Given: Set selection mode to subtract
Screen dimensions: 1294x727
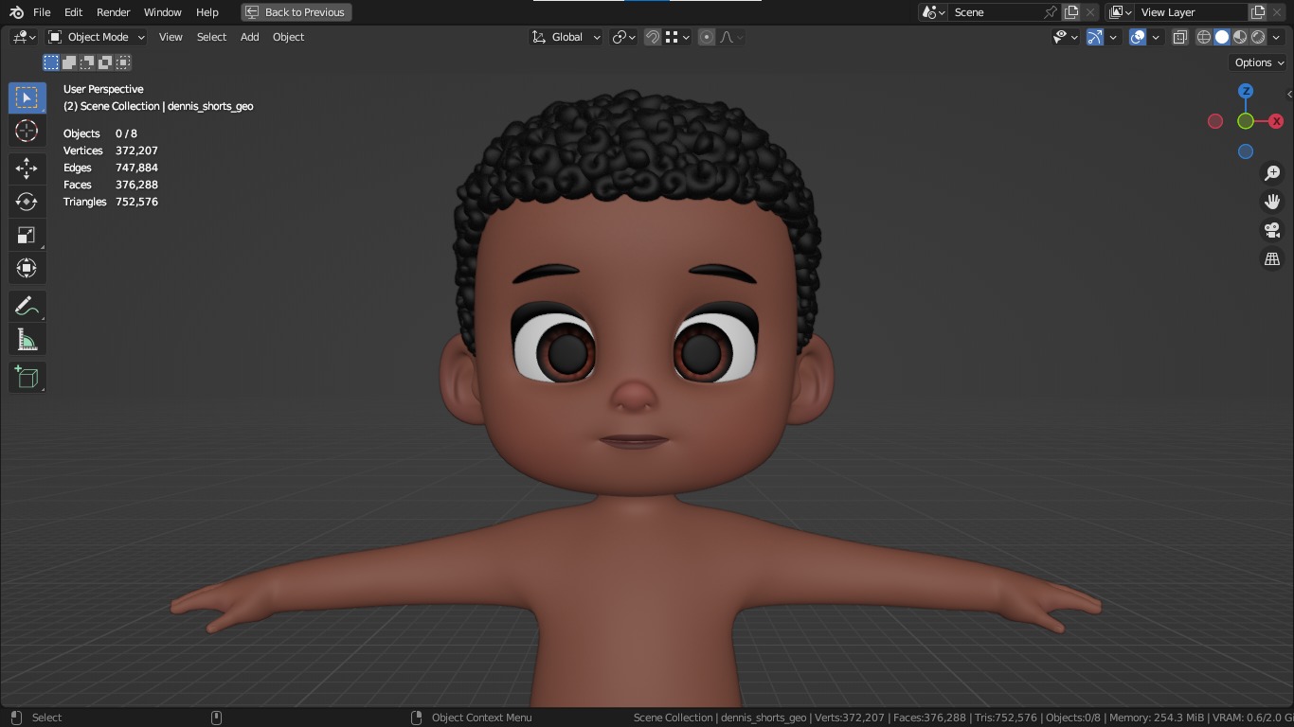Looking at the screenshot, I should point(87,62).
